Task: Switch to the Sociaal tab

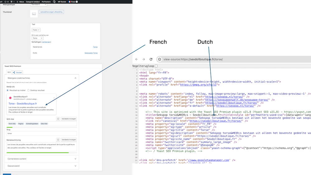Action: point(17,72)
